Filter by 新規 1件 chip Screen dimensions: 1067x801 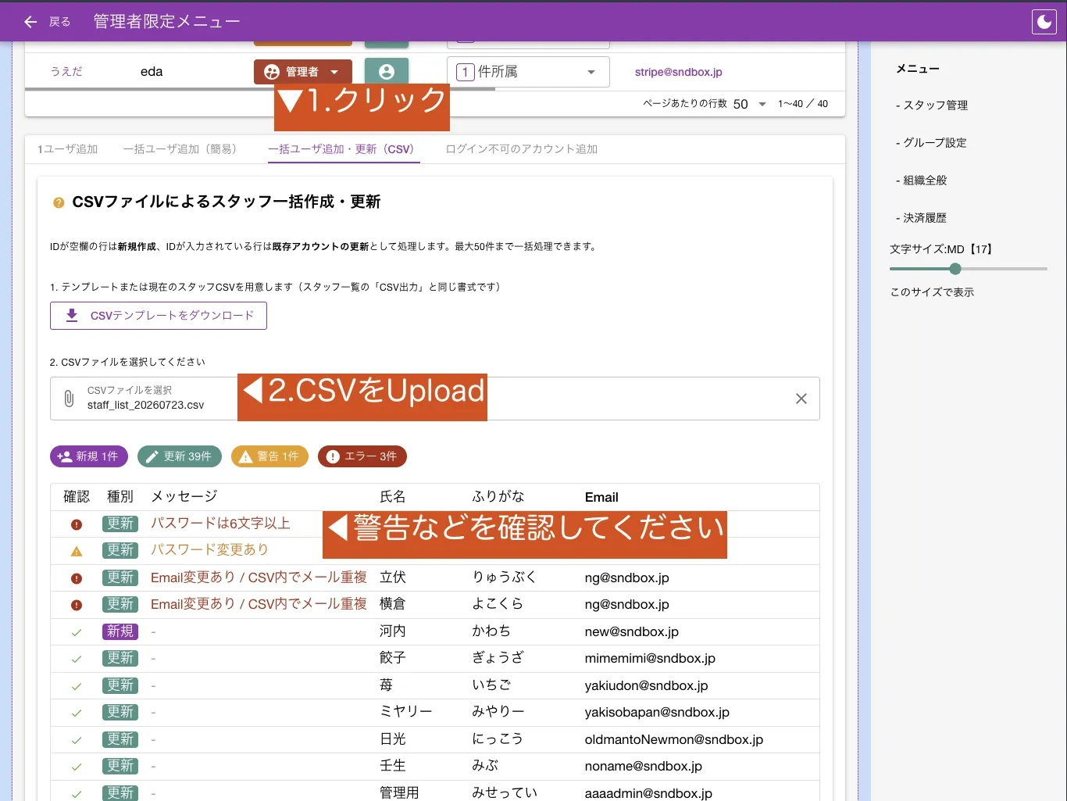(89, 456)
